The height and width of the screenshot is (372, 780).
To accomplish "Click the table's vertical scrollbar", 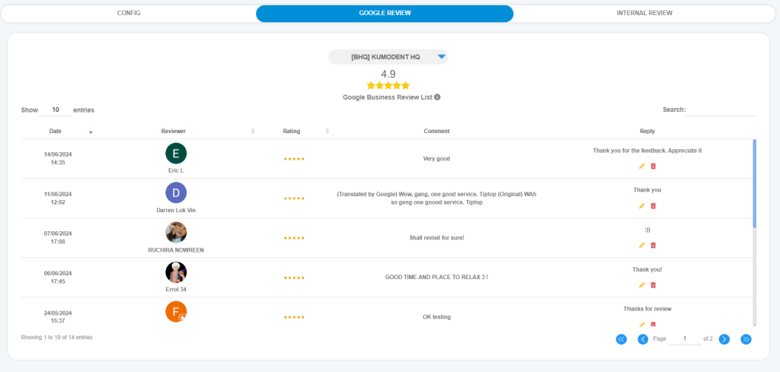I will coord(754,183).
